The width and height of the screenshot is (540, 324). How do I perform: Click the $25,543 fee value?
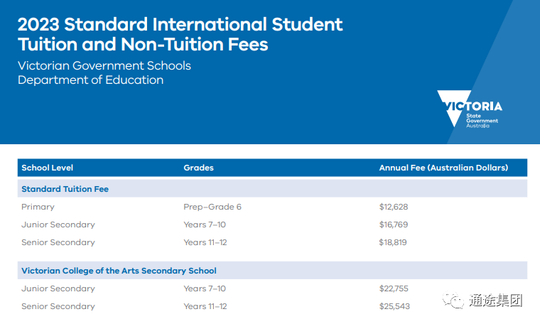point(394,306)
